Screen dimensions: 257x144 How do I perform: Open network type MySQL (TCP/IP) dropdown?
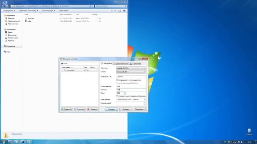click(131, 68)
